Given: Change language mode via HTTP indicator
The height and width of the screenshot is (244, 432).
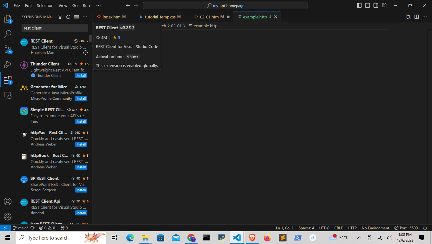Looking at the screenshot, I should point(352,228).
